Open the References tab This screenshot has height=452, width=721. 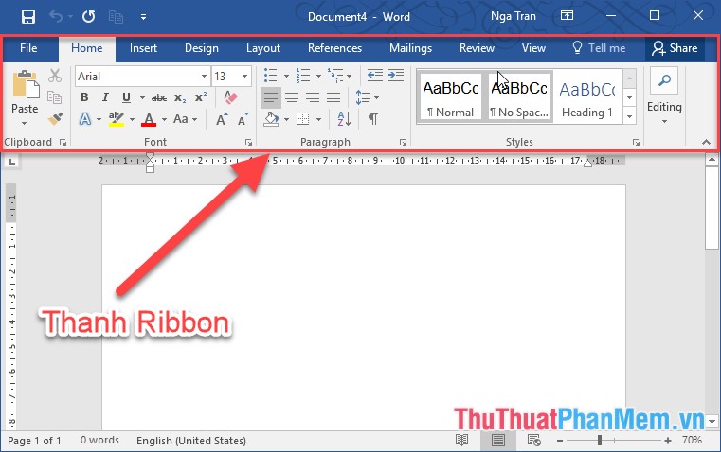(334, 48)
